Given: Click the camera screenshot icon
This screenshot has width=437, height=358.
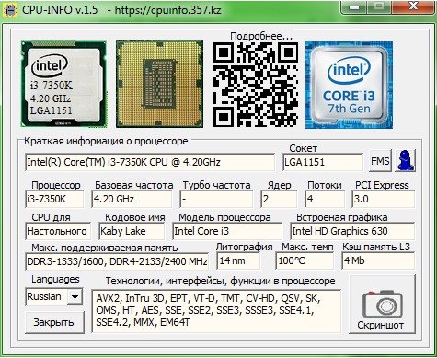Looking at the screenshot, I should point(383,304).
